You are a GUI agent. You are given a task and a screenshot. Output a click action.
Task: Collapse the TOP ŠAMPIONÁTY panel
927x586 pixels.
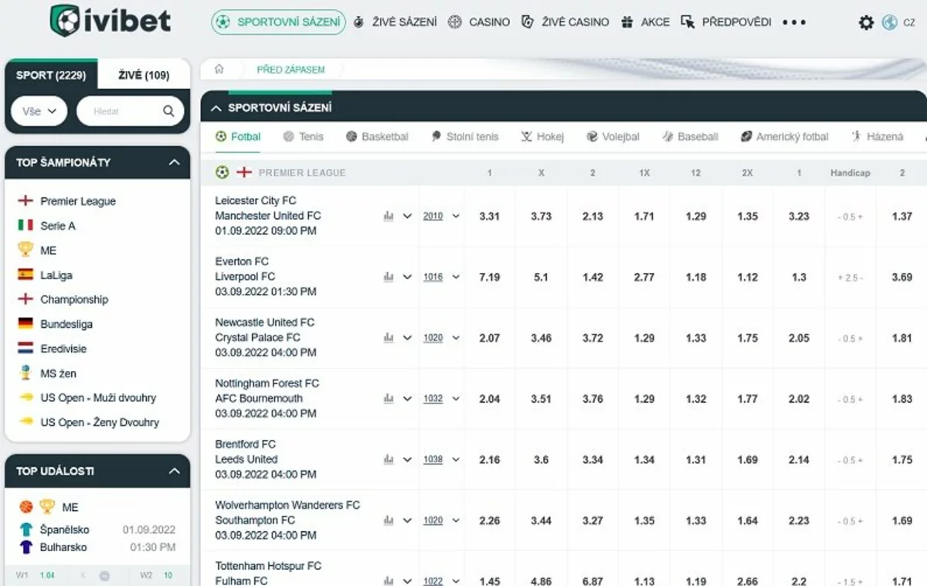click(x=174, y=162)
